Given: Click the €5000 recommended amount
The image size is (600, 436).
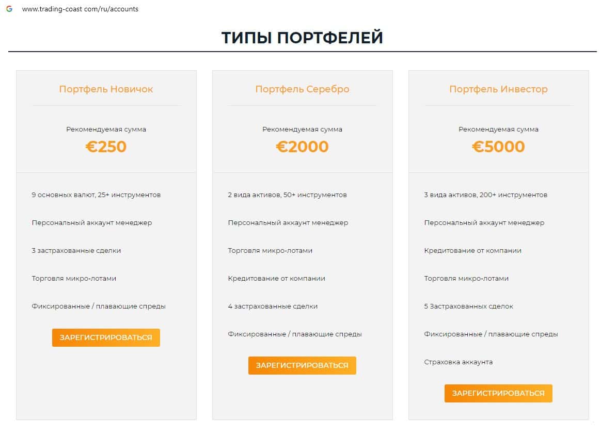Looking at the screenshot, I should (x=498, y=147).
